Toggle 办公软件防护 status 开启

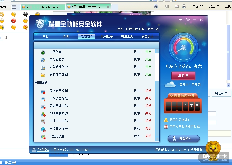point(148,67)
